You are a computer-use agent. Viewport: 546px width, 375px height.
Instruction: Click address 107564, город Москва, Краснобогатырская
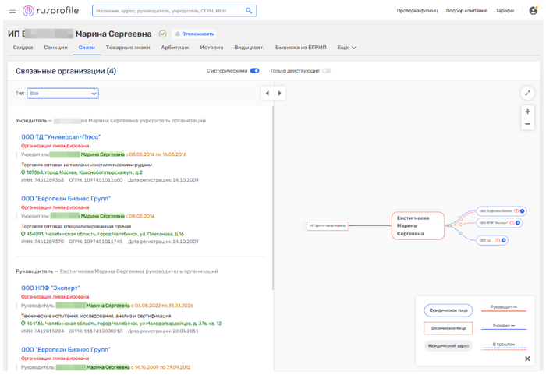(84, 172)
